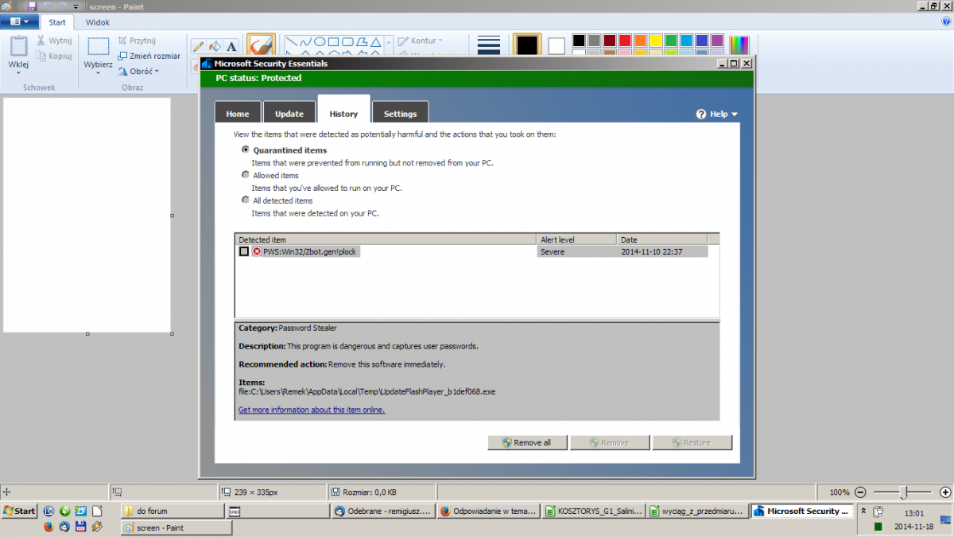Viewport: 954px width, 537px height.
Task: Click the Remove button
Action: [x=609, y=442]
